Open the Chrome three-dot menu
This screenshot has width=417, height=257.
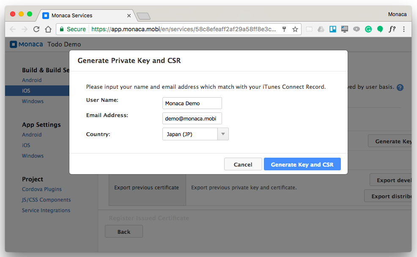click(404, 29)
